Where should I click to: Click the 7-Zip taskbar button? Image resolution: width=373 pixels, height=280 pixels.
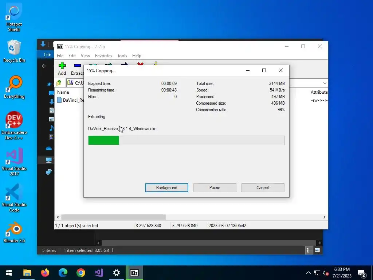click(x=134, y=273)
